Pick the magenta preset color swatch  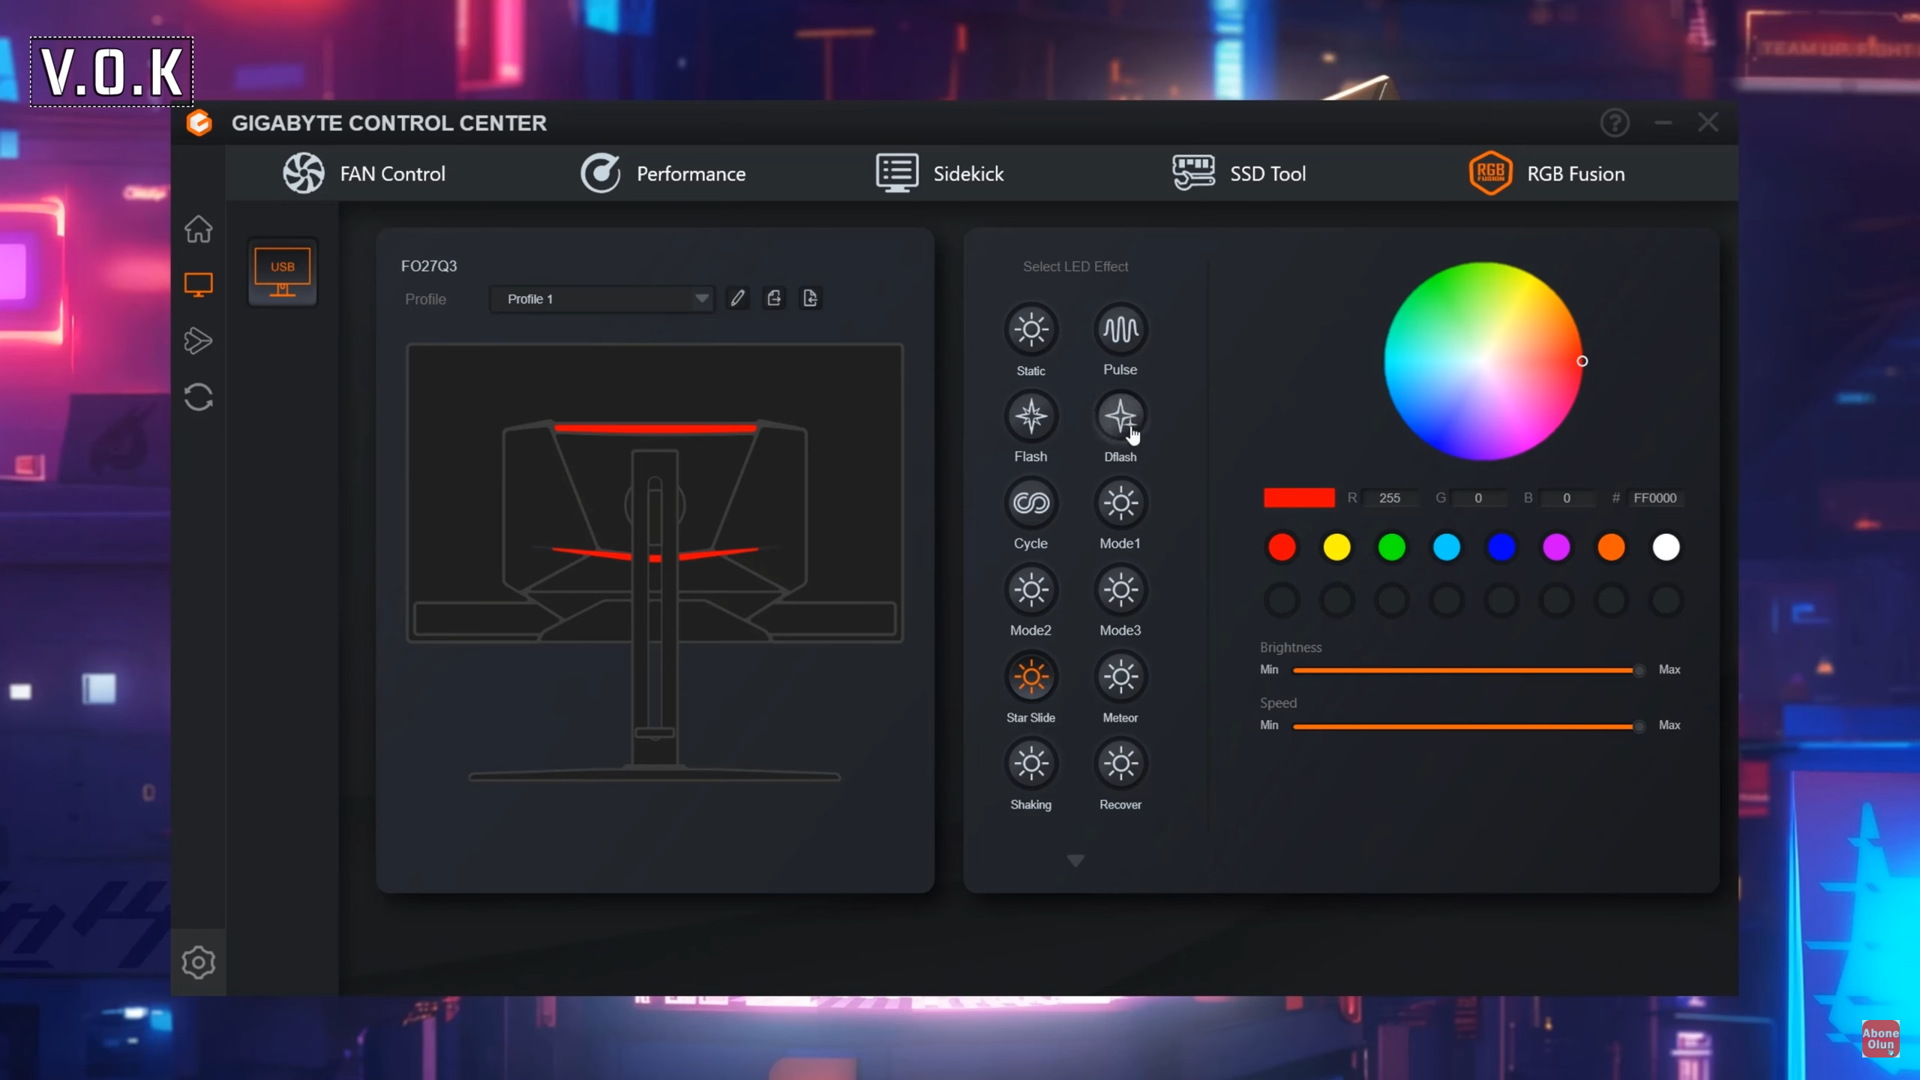point(1556,547)
